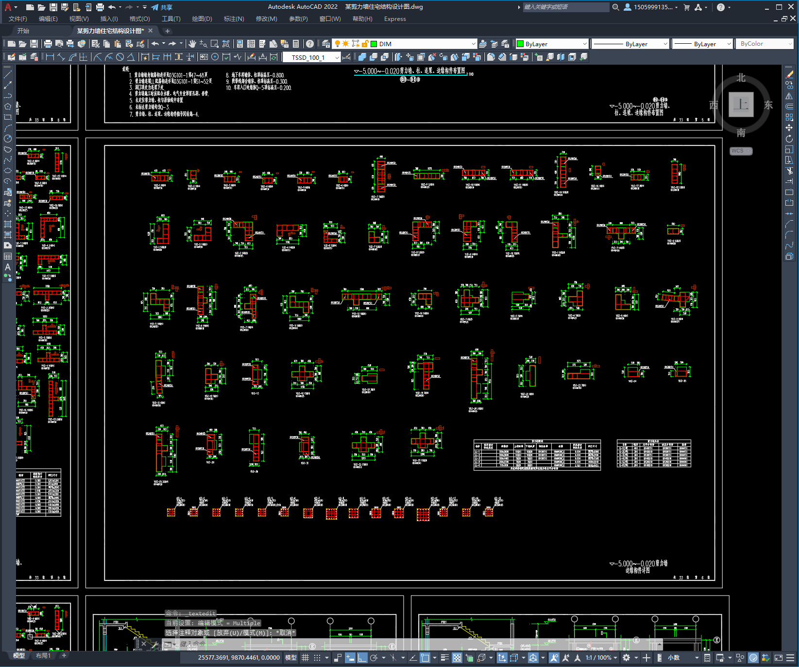
Task: Click the Workspace Switching gear icon
Action: point(627,657)
